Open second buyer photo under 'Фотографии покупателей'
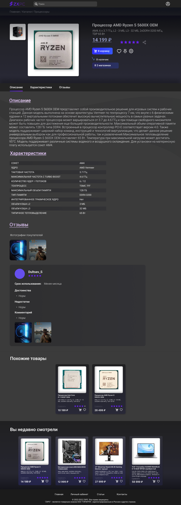 click(38, 250)
